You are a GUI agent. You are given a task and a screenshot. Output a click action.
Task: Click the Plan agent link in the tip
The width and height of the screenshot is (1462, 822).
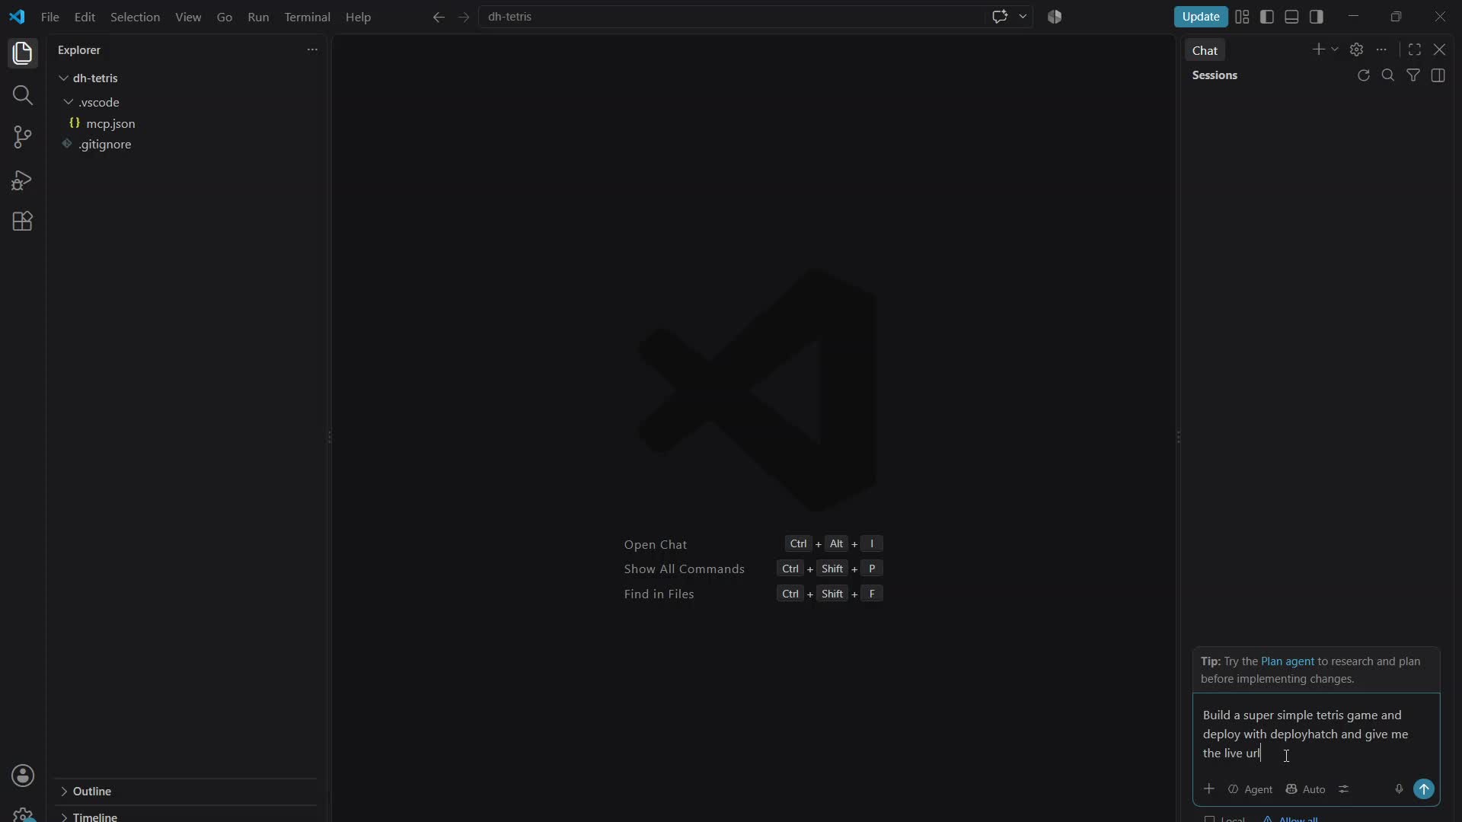coord(1287,661)
